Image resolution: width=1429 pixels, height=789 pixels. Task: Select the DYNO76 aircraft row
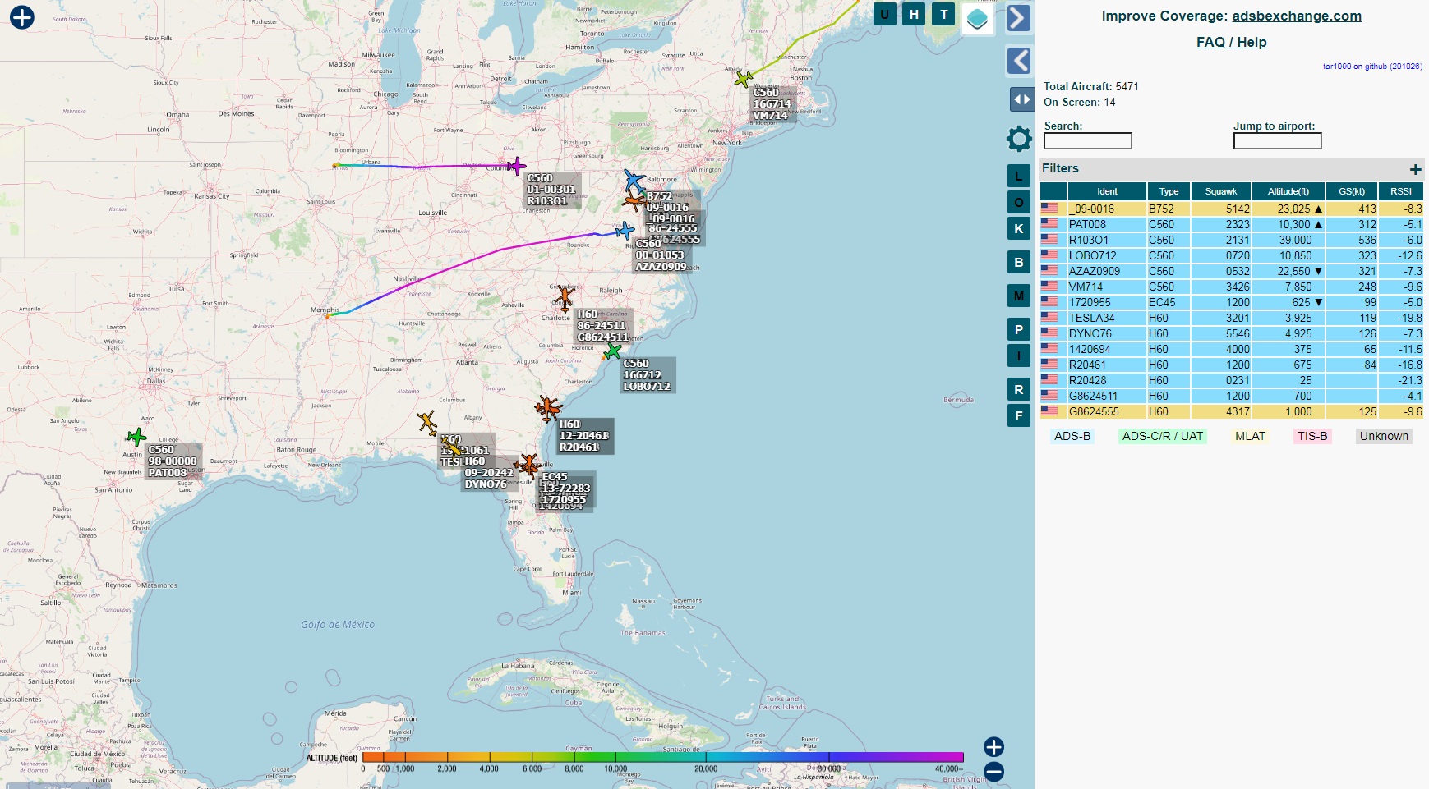[x=1231, y=333]
